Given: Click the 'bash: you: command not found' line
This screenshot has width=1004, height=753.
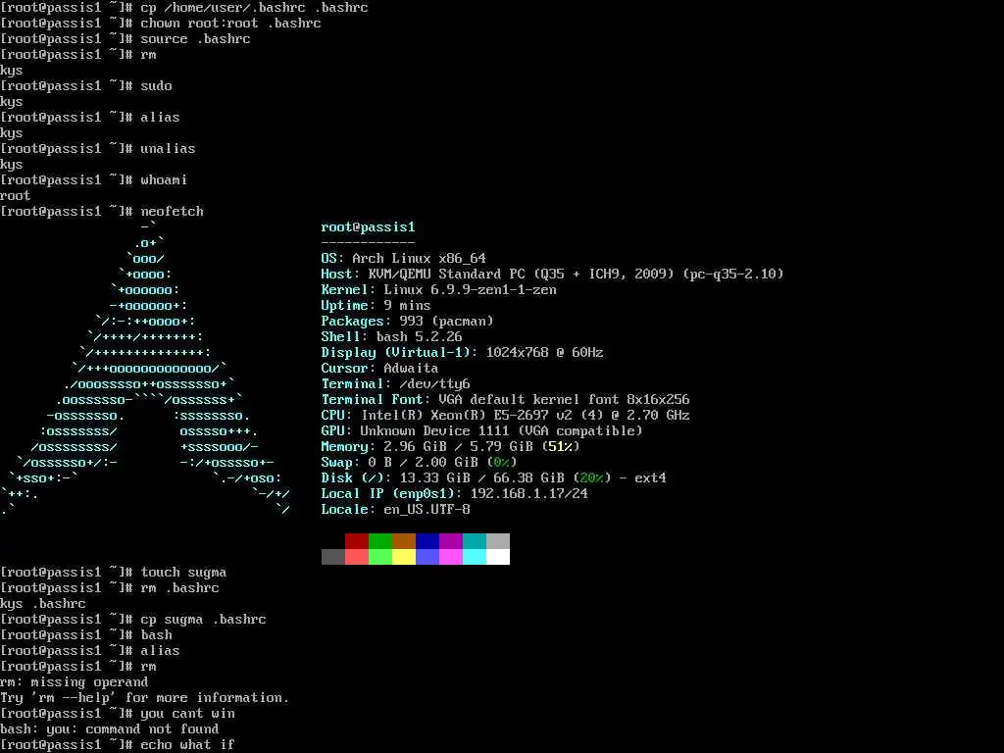Looking at the screenshot, I should click(110, 729).
